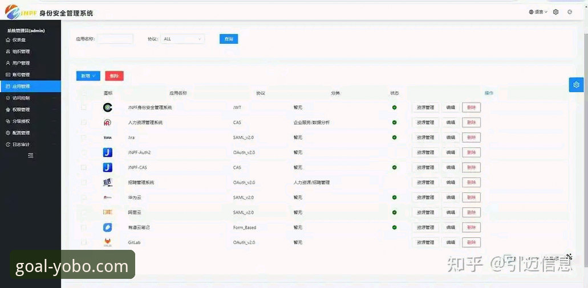Check the 招聘管理系统 row checkbox
Screen dimensions: 588x288
click(84, 182)
